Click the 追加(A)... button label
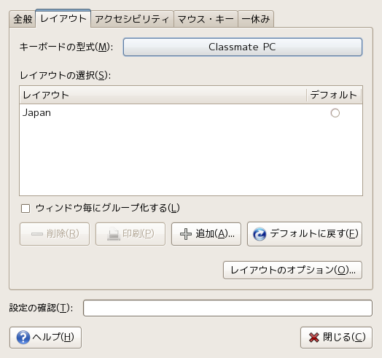 pos(215,234)
